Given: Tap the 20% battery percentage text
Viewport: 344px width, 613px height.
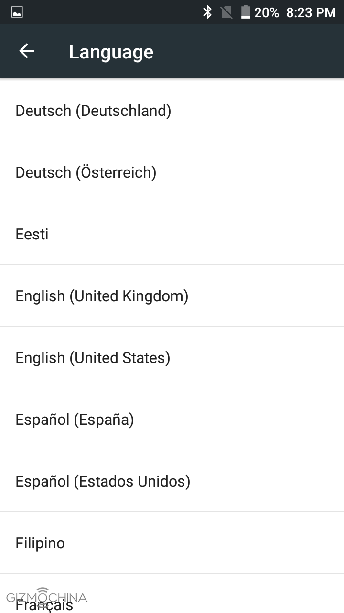Looking at the screenshot, I should click(266, 12).
